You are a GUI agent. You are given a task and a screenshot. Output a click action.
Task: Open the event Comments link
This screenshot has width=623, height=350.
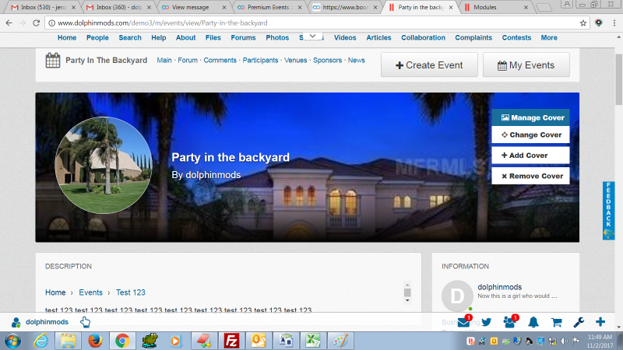pyautogui.click(x=220, y=61)
